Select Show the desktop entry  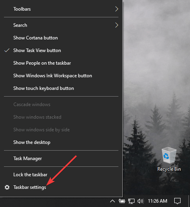point(61,142)
